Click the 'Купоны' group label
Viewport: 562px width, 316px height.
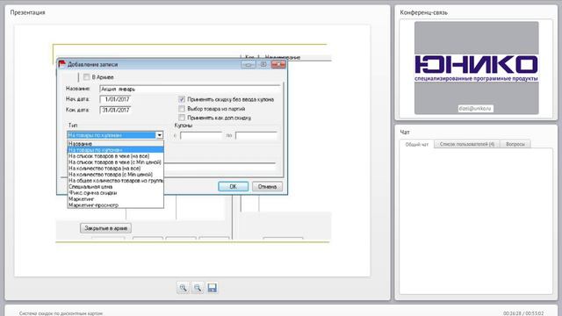pyautogui.click(x=184, y=126)
